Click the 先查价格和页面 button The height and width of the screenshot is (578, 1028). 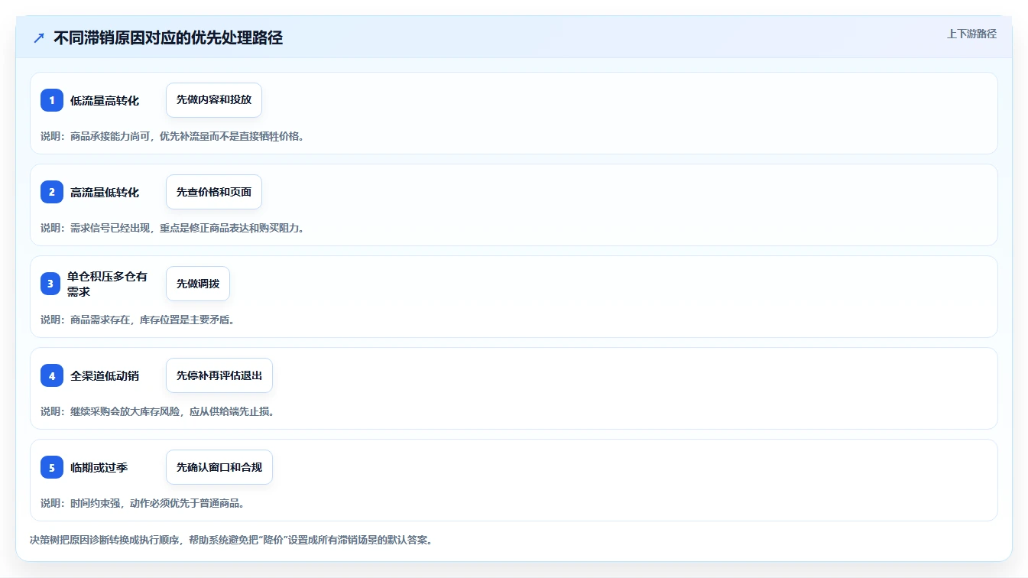[x=214, y=192]
